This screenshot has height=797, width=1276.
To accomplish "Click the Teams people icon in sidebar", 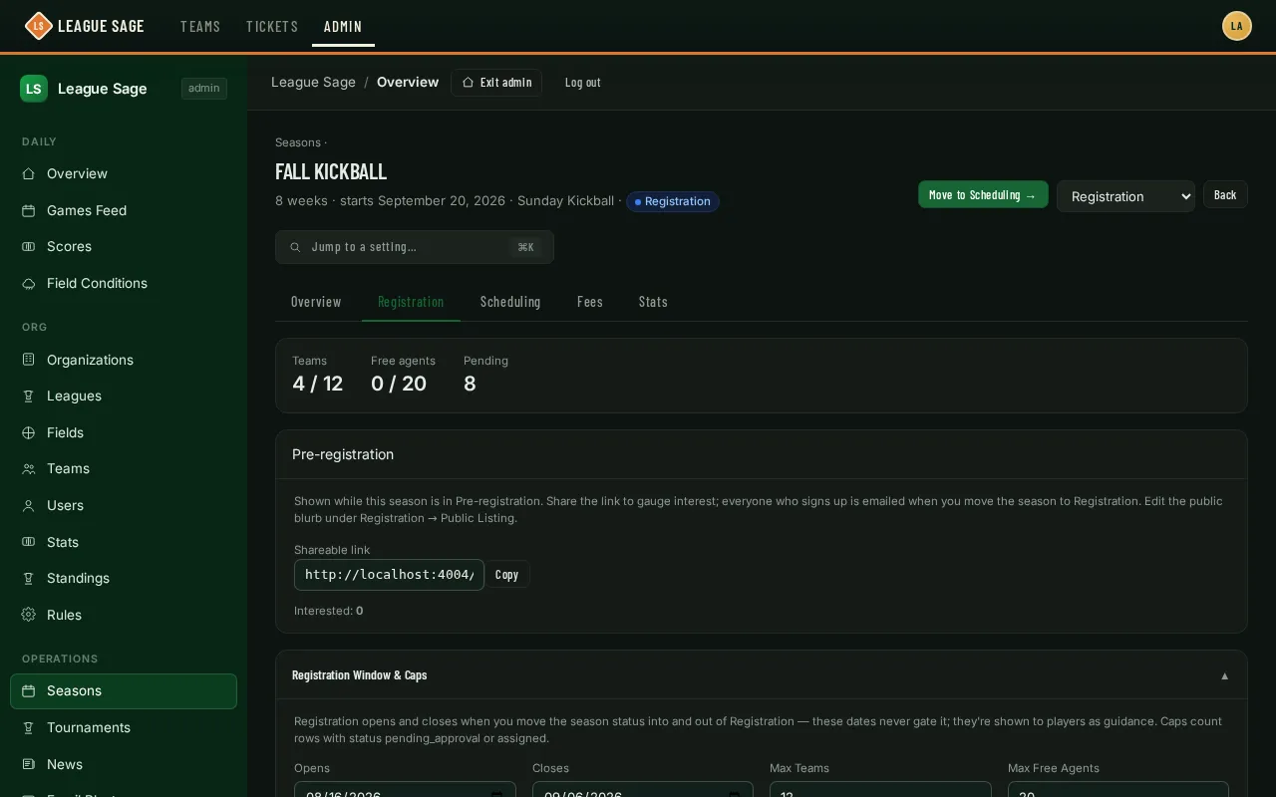I will (29, 468).
